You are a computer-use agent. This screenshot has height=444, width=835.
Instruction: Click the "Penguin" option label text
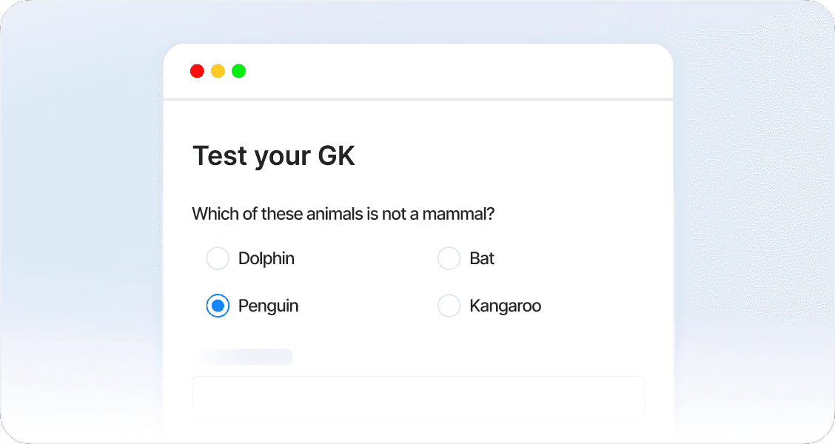click(268, 306)
